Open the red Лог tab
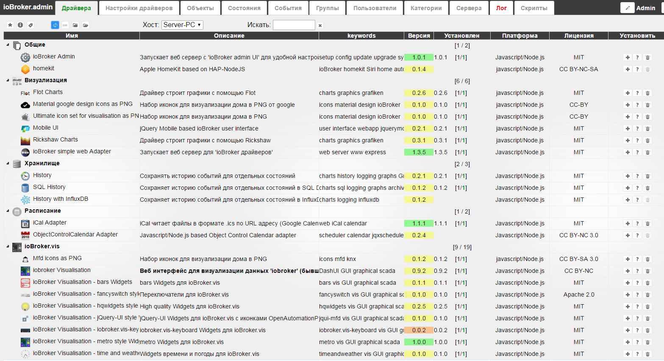This screenshot has height=361, width=664. coord(501,8)
